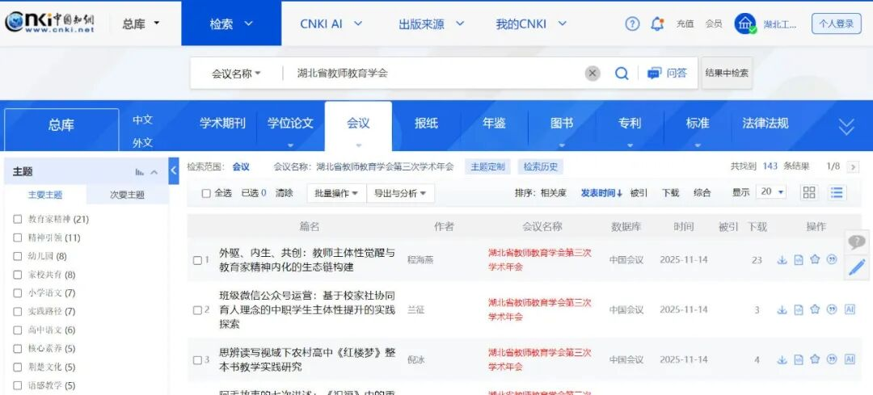Open the 检索历史 button

point(541,166)
